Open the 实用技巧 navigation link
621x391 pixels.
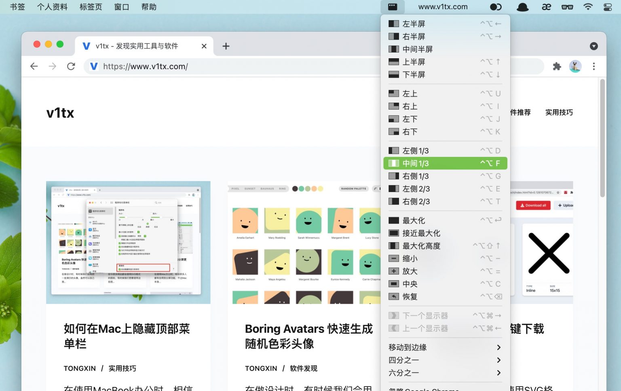tap(559, 112)
